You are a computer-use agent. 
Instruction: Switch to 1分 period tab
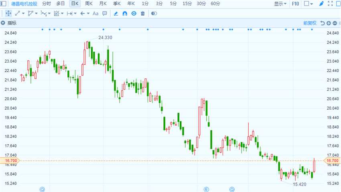tap(145, 4)
